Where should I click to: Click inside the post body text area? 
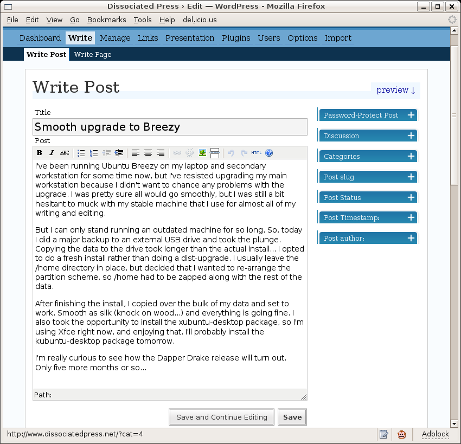point(170,274)
